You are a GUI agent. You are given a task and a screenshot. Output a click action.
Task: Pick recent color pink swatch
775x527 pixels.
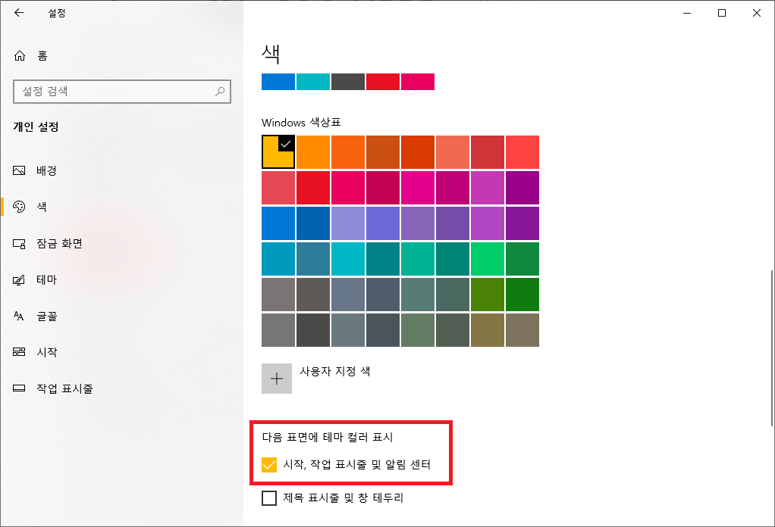(x=418, y=82)
